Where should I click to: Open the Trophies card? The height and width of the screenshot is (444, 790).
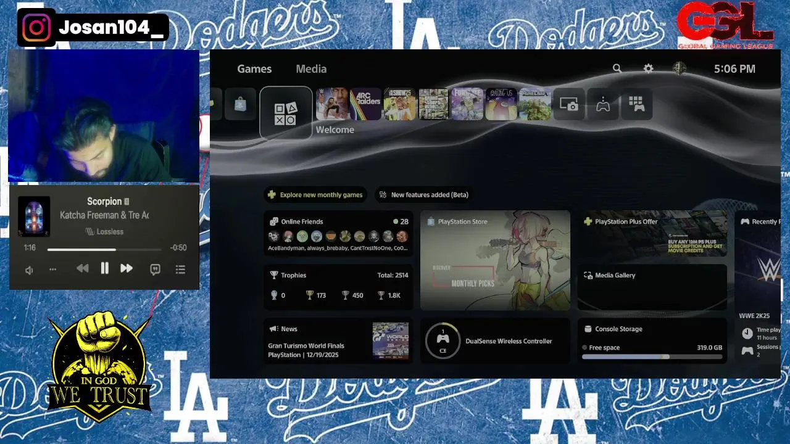pos(338,287)
